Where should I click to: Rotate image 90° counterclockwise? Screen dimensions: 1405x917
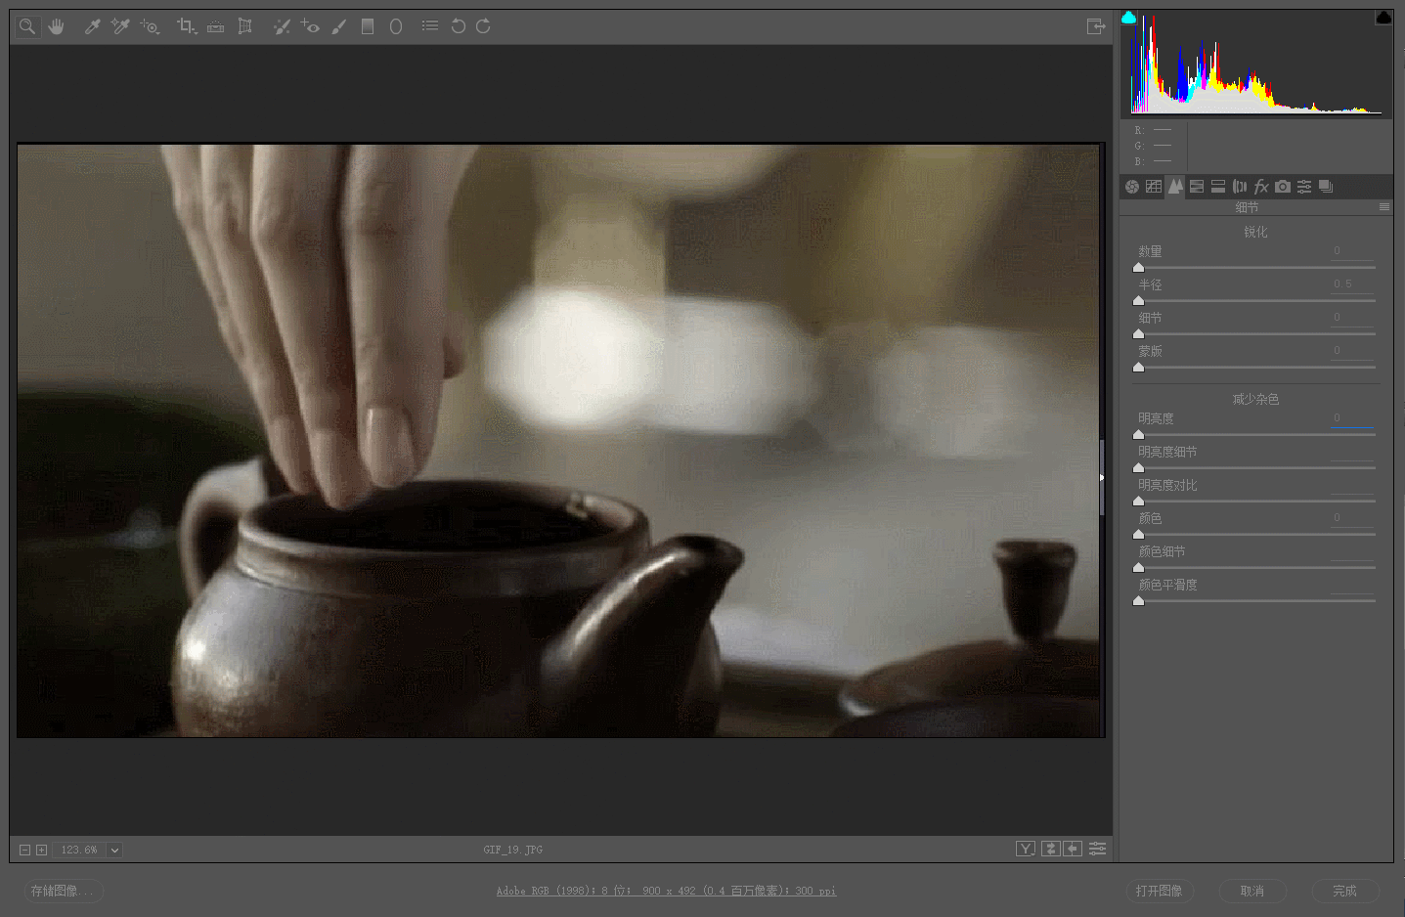(x=458, y=26)
